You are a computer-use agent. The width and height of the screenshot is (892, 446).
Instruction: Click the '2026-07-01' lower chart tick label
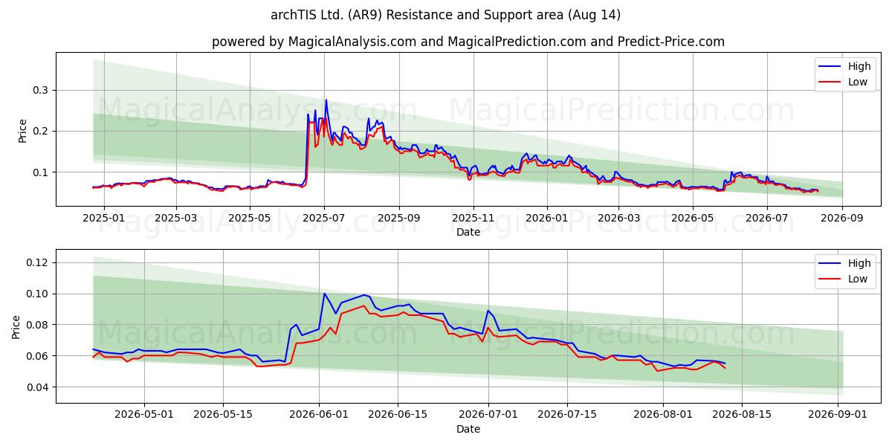click(490, 415)
